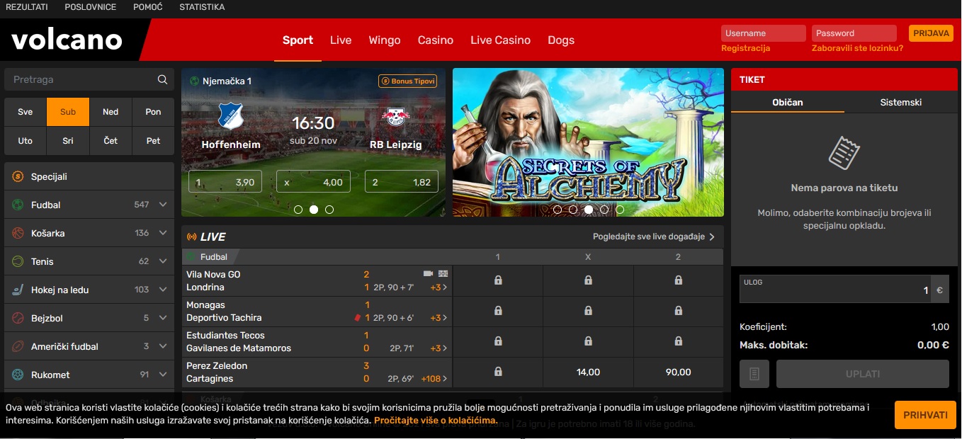Open the Live tab

point(341,40)
